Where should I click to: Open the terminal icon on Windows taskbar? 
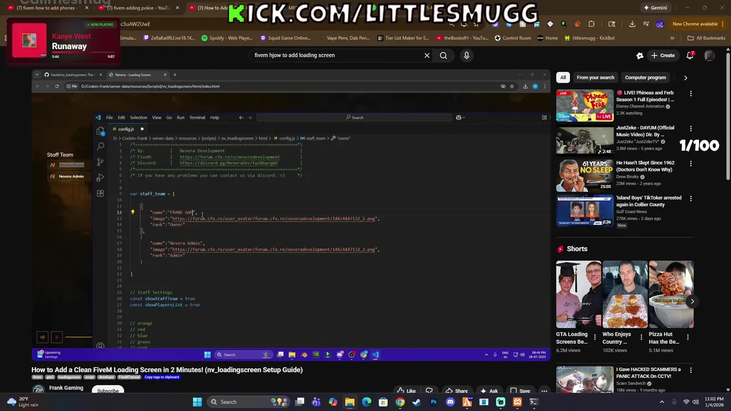click(x=534, y=402)
